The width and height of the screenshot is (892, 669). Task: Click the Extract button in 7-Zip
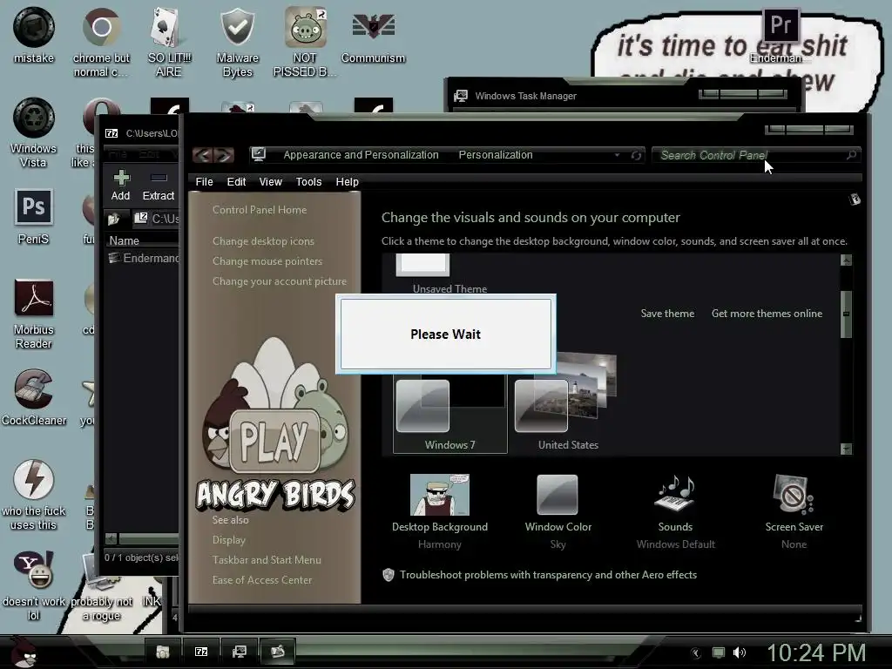(159, 185)
